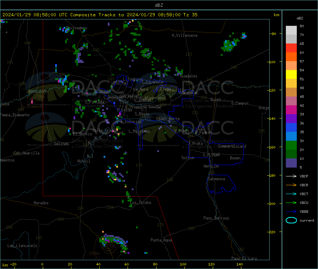Click the 'Bowen' map label
Screen dimensions: 318x269
point(235,158)
